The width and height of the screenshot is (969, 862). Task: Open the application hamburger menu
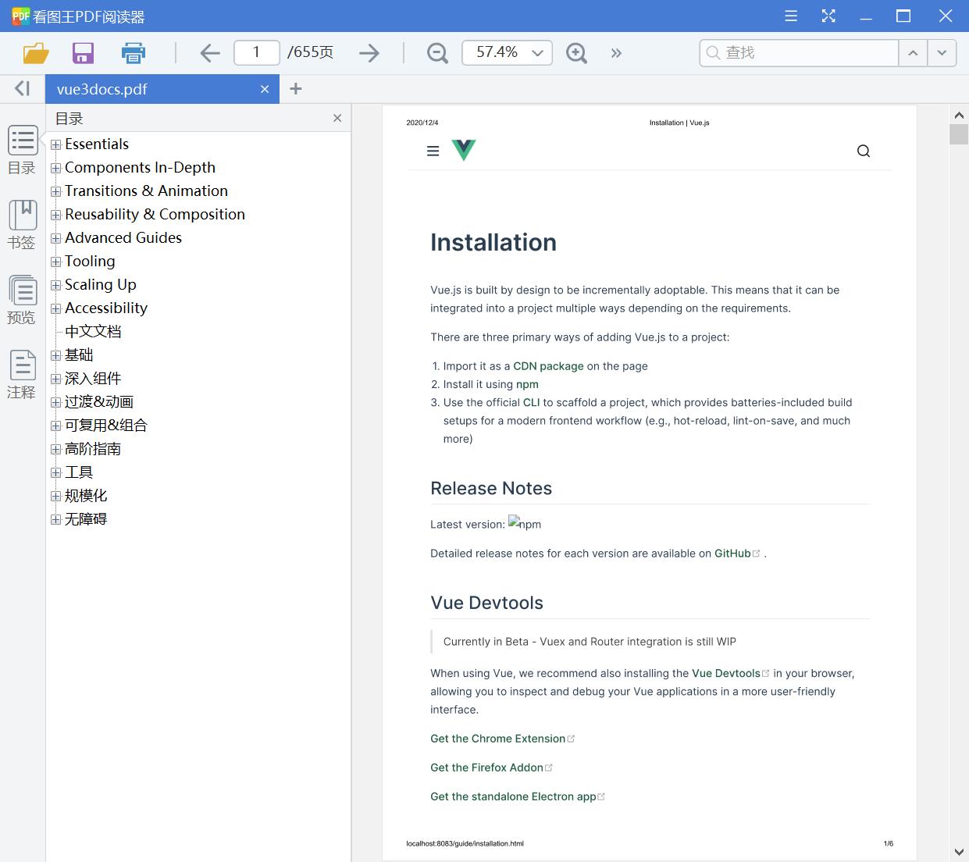(x=790, y=16)
